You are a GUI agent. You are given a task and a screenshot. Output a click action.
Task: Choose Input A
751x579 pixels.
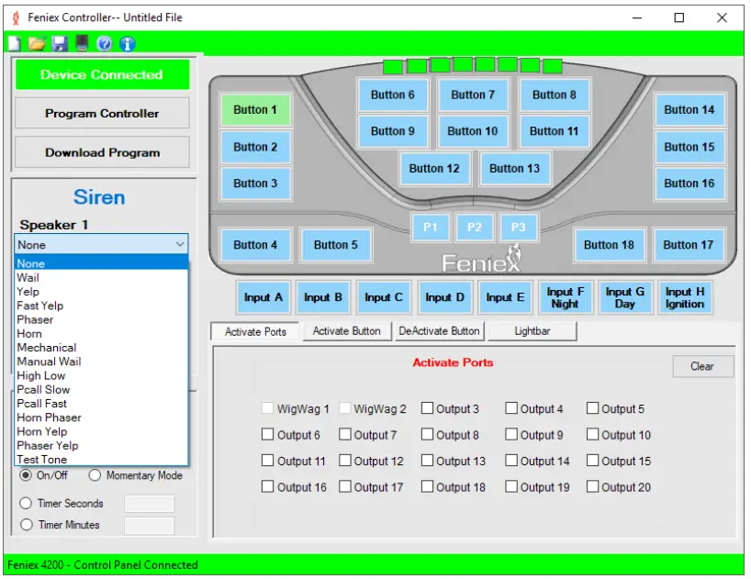[x=263, y=297]
